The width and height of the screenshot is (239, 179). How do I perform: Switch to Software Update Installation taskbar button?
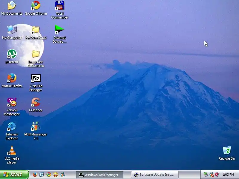click(155, 175)
